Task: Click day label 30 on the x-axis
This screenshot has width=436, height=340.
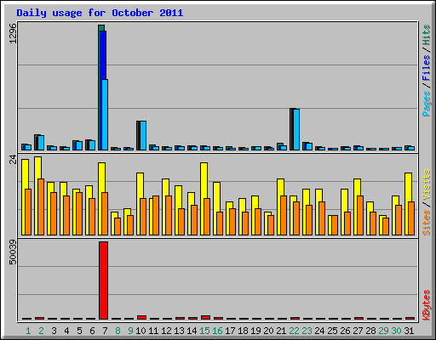Action: [396, 331]
